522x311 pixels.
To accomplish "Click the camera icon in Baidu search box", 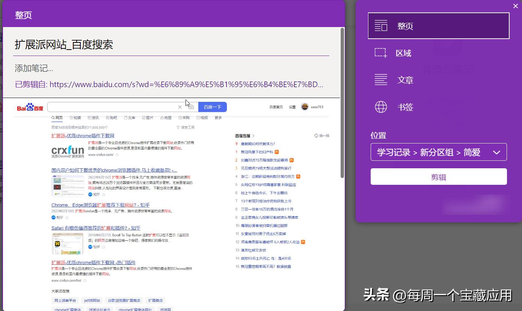I will [x=191, y=107].
